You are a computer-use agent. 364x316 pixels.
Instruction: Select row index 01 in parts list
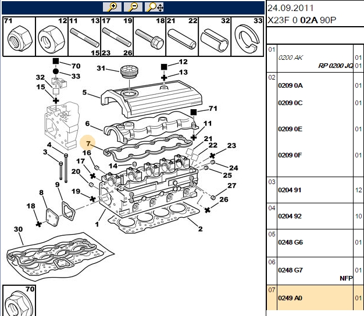[x=272, y=49]
